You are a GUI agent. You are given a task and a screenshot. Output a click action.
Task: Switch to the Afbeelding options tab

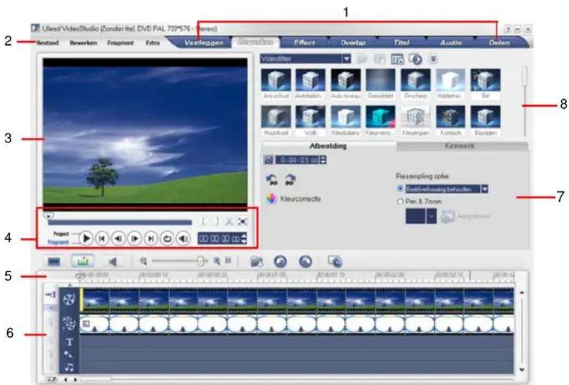[328, 146]
